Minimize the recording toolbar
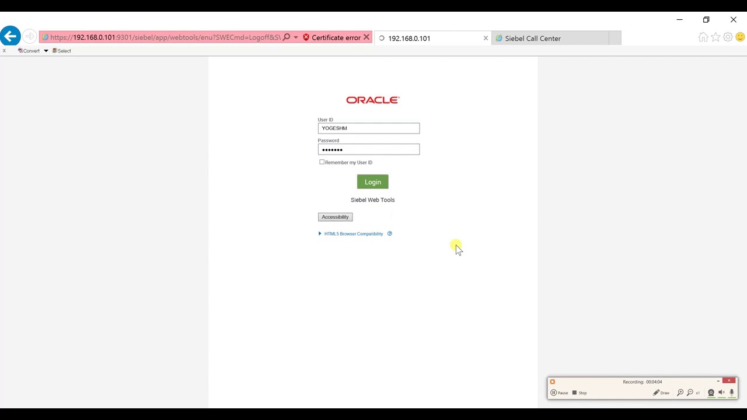The width and height of the screenshot is (747, 420). coord(718,381)
